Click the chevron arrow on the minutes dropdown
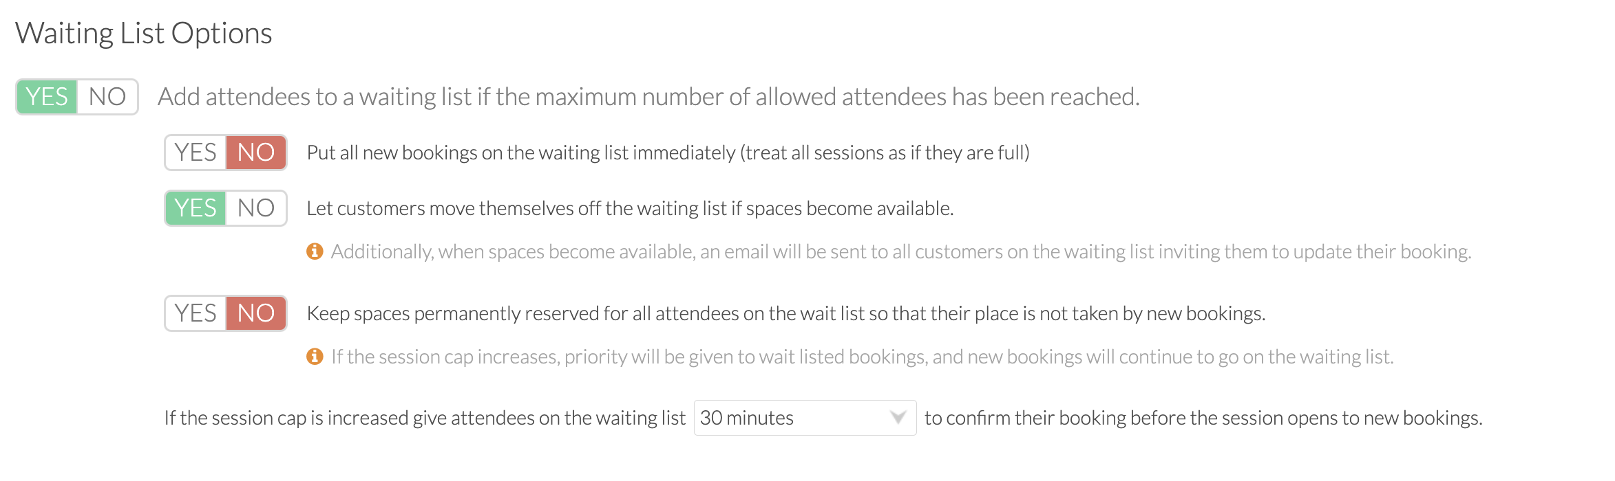This screenshot has height=481, width=1615. pyautogui.click(x=898, y=418)
